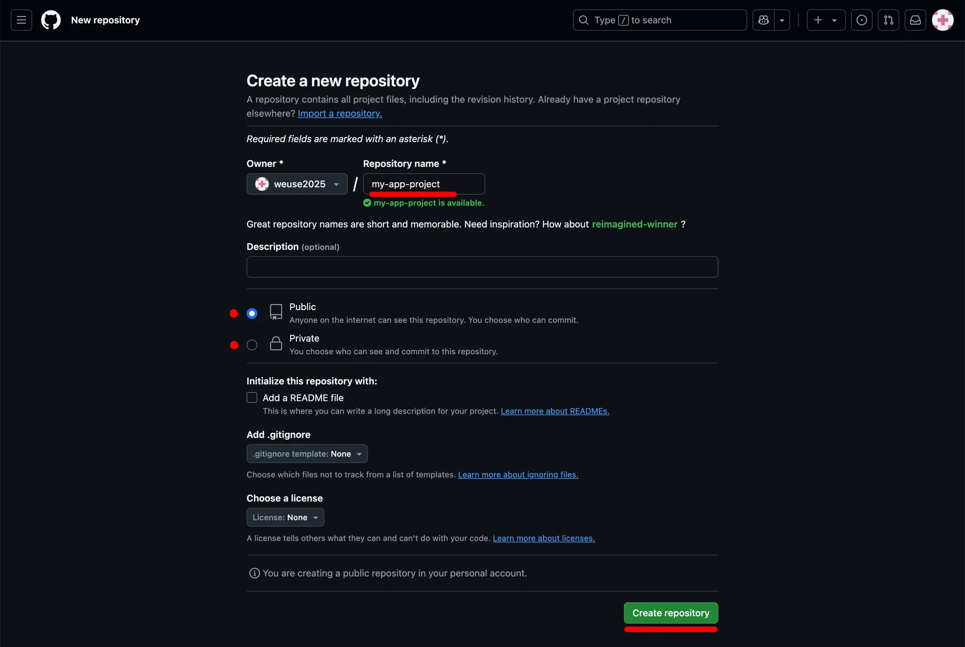
Task: Open the .gitignore template dropdown
Action: [x=307, y=454]
